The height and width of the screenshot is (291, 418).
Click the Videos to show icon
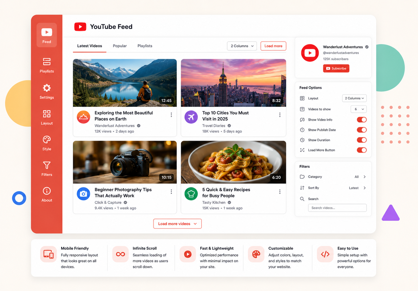tap(302, 109)
